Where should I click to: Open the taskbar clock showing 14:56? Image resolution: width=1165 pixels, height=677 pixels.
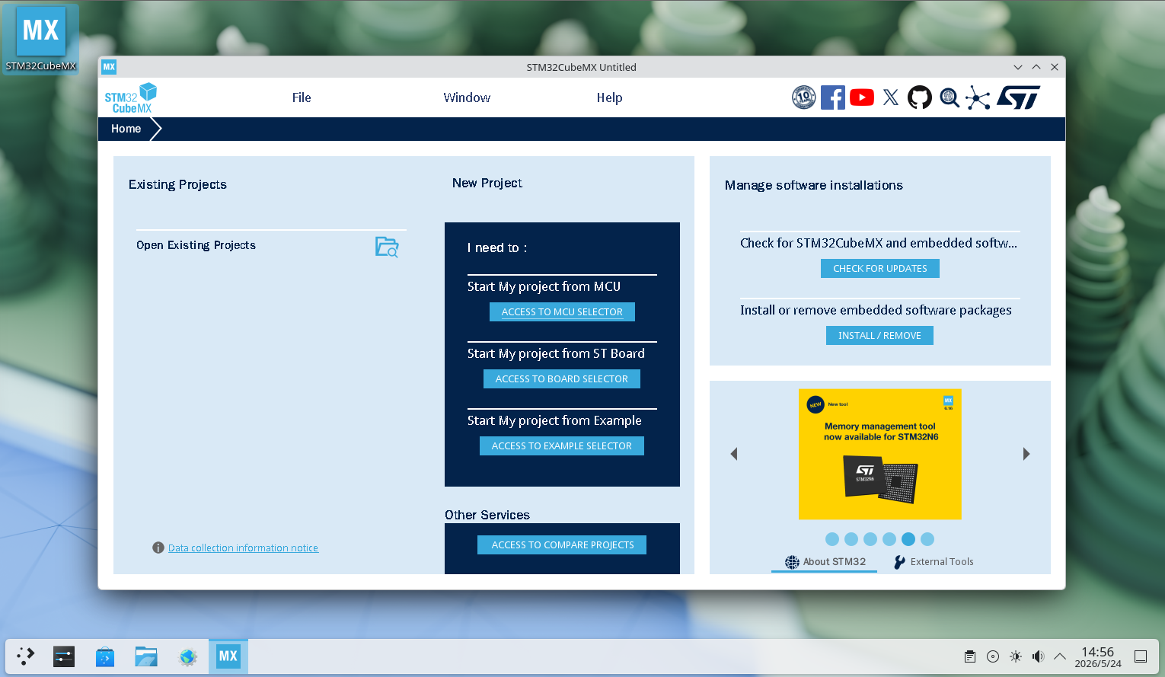tap(1098, 656)
